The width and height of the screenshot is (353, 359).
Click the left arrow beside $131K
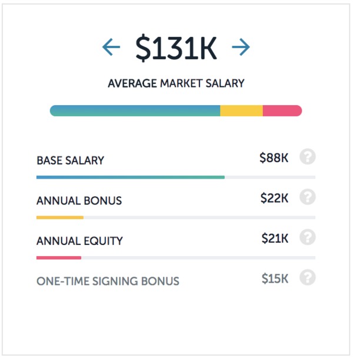(x=111, y=47)
